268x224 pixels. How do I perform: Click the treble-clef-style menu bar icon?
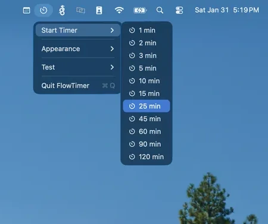click(62, 10)
